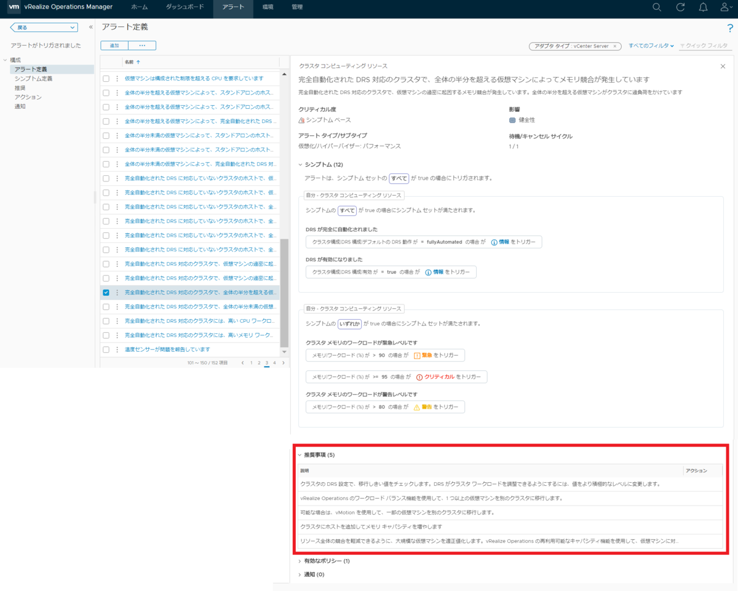Check DRS 対応のクラスタで、全体の半分未満の仮想... checkbox

[106, 306]
